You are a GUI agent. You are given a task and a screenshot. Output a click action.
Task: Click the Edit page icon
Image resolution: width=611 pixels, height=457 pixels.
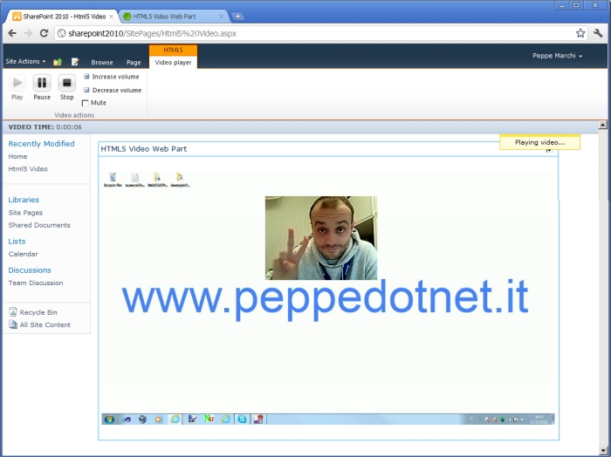coord(75,62)
